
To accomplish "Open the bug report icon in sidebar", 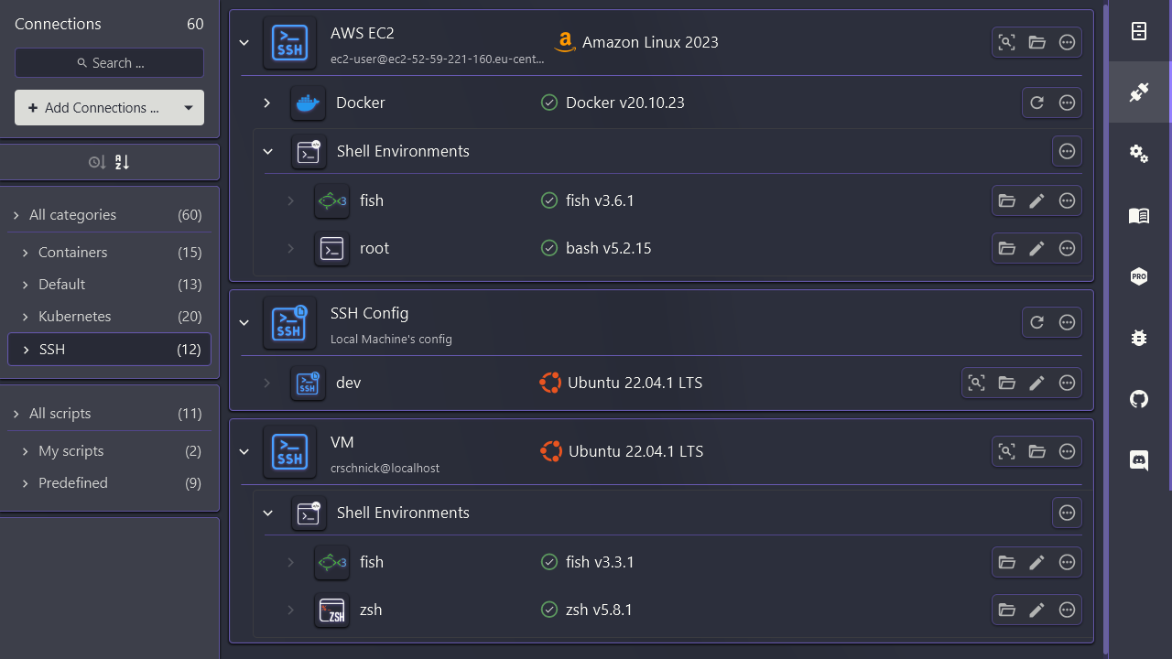I will [1139, 338].
